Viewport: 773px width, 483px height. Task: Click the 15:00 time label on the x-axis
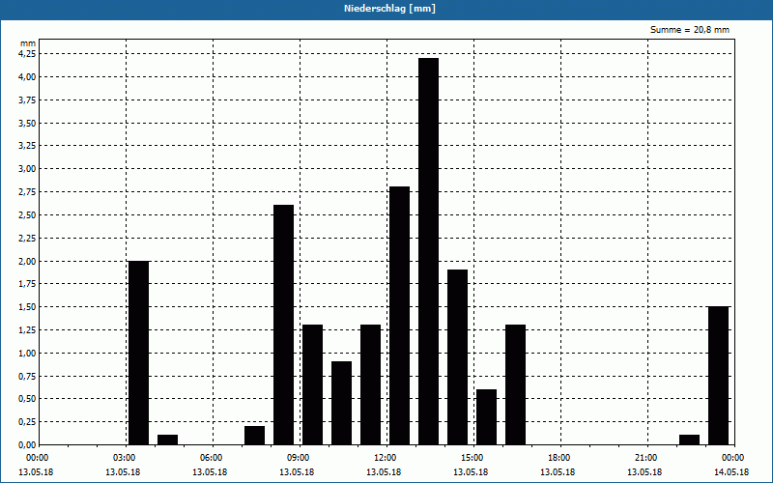click(473, 458)
